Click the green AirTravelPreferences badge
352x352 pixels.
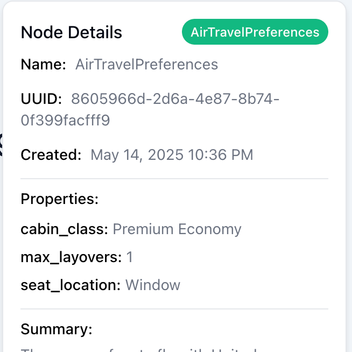pos(255,32)
